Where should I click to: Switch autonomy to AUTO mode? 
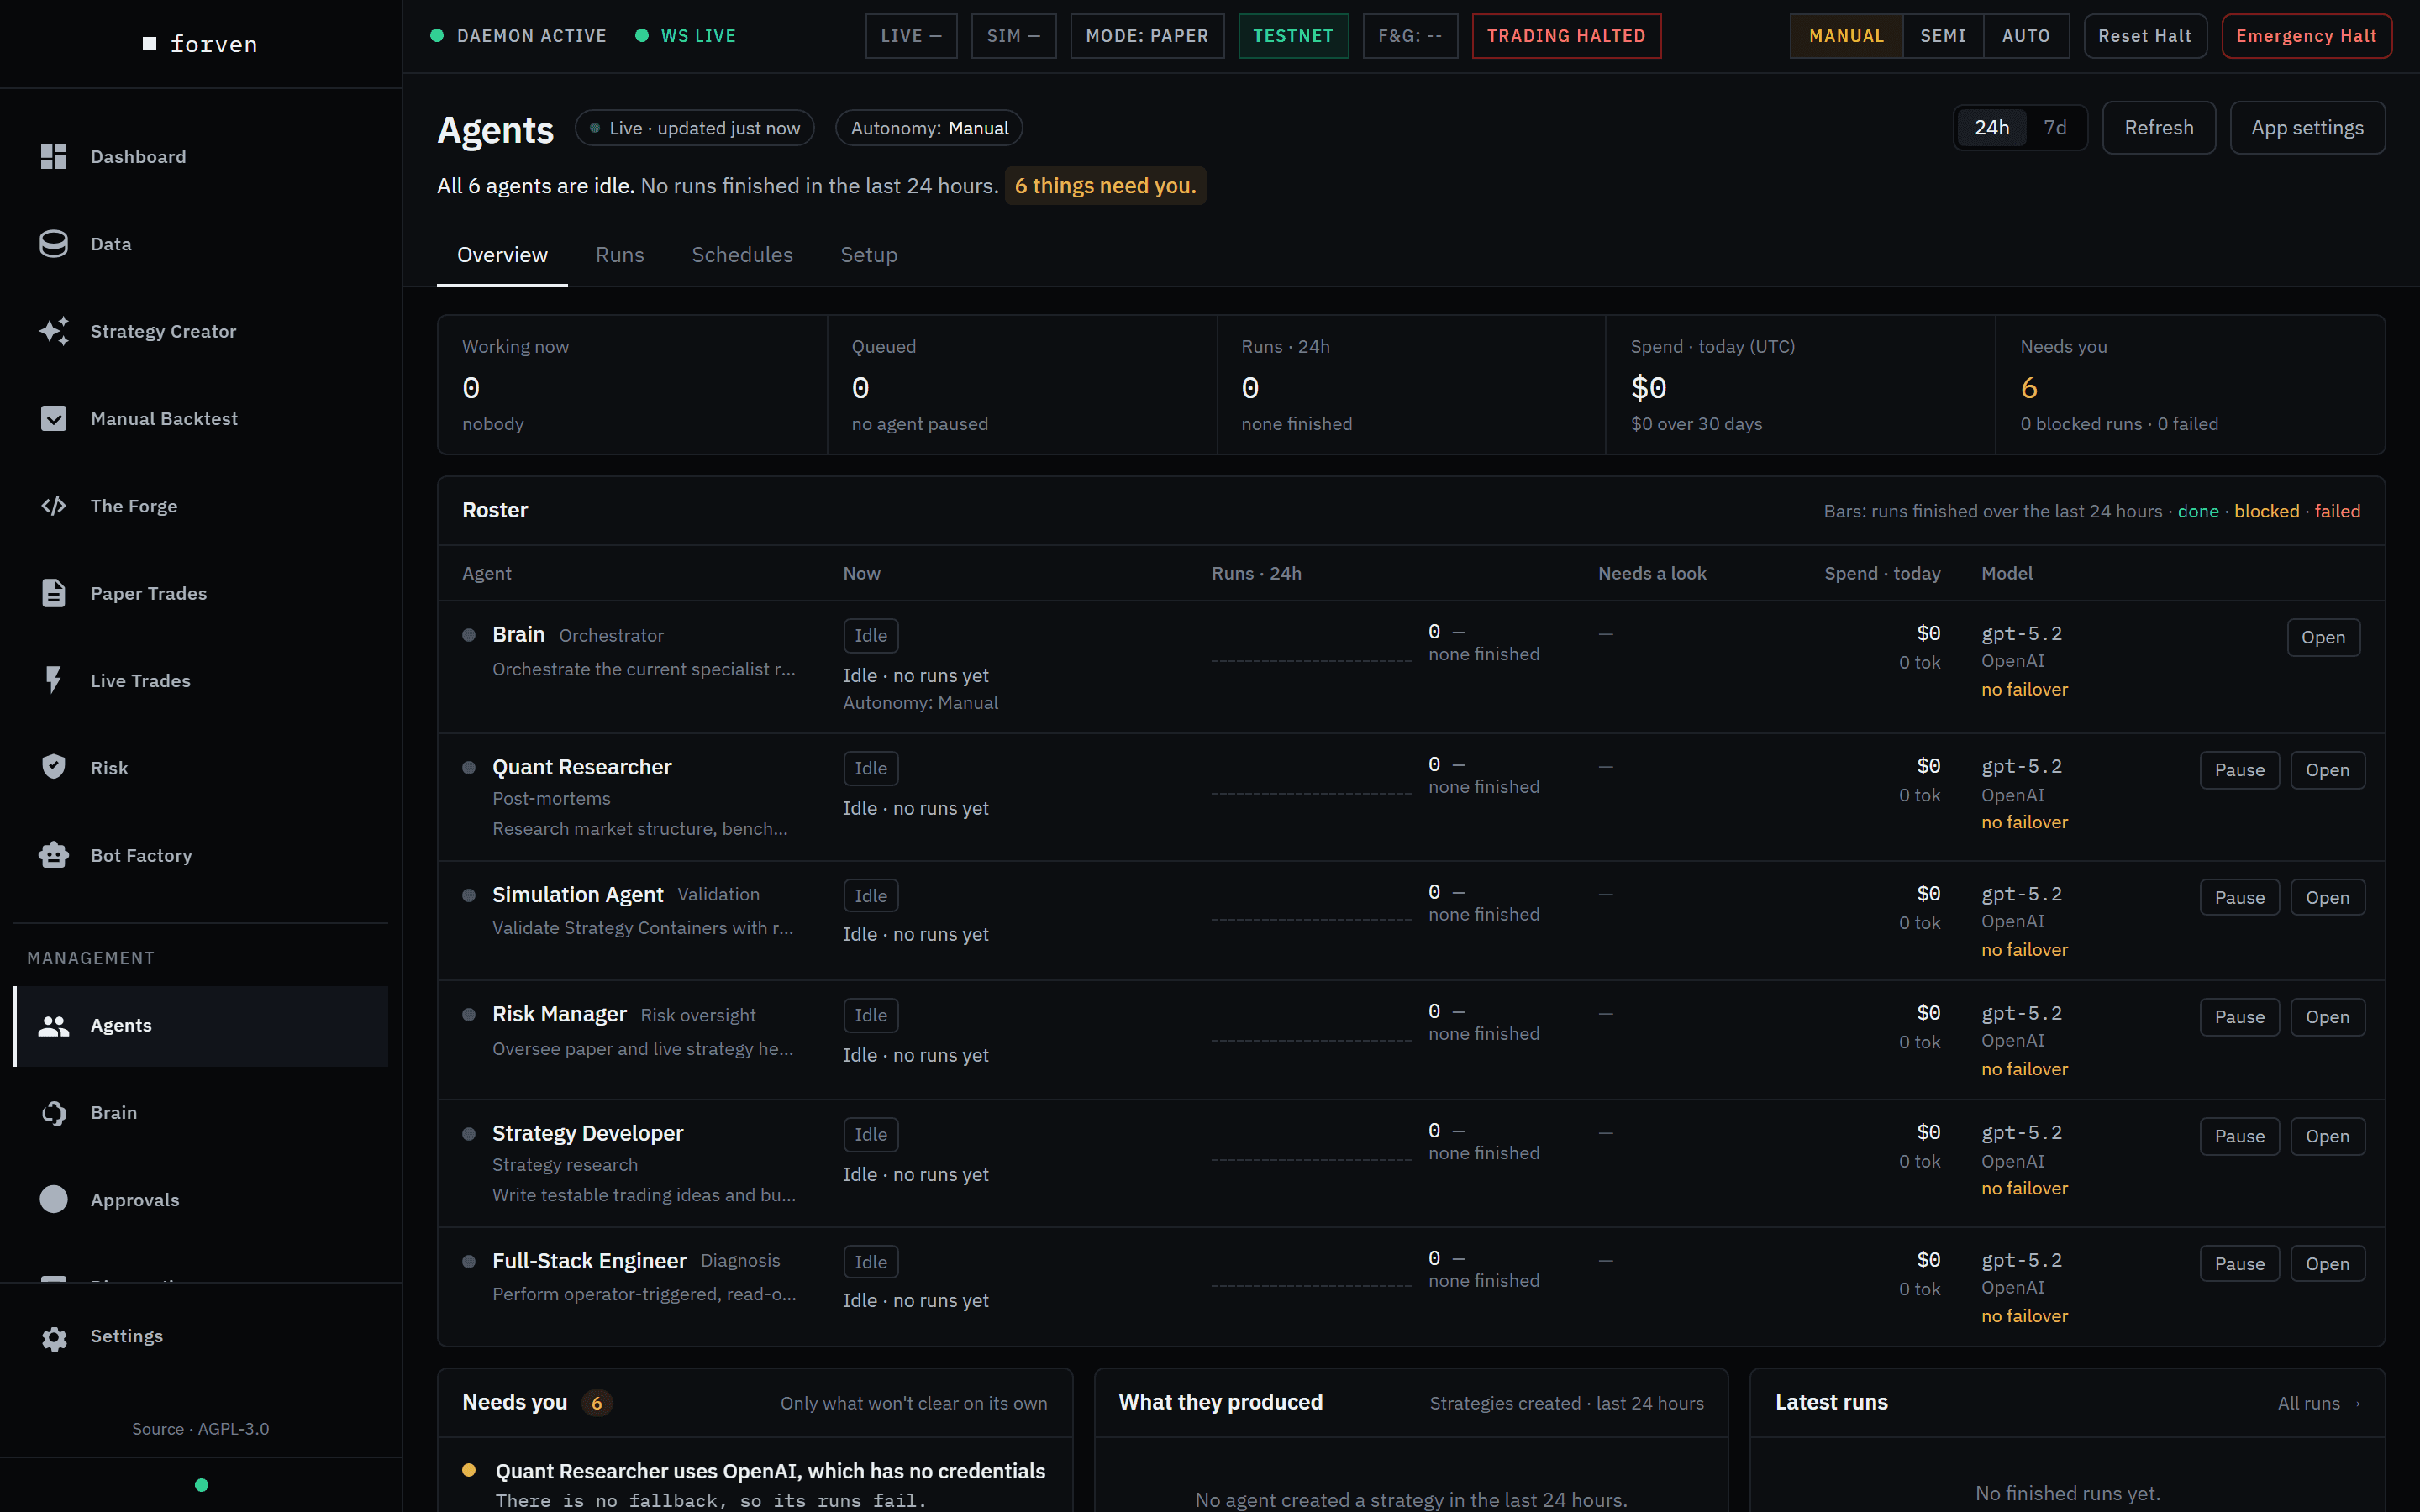2026,36
